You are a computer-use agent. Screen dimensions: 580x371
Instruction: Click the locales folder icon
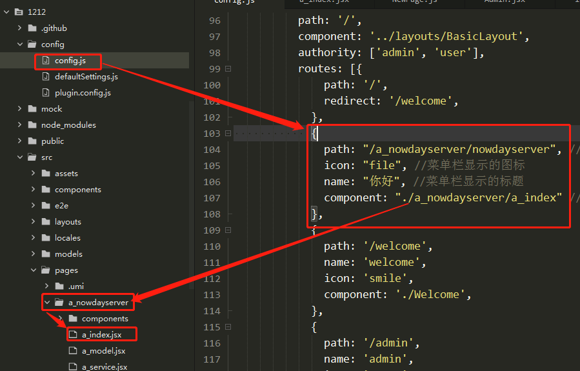(46, 237)
